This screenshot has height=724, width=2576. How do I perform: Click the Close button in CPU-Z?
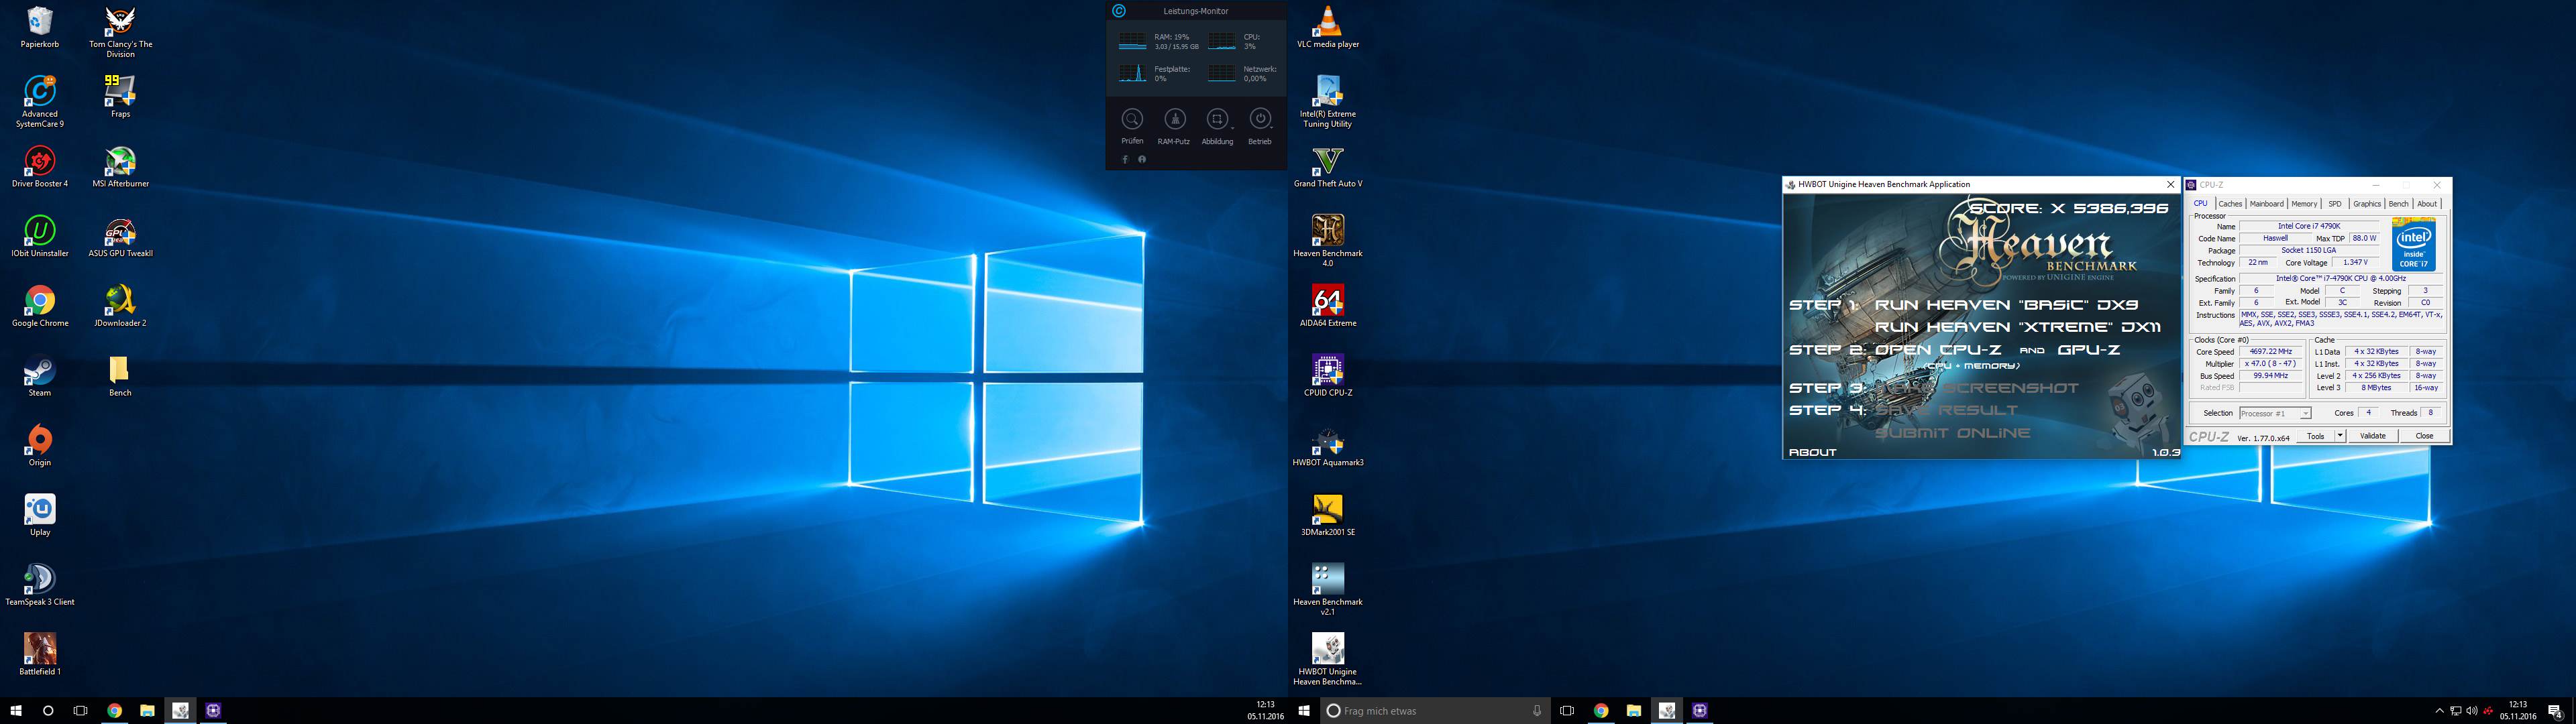2424,436
